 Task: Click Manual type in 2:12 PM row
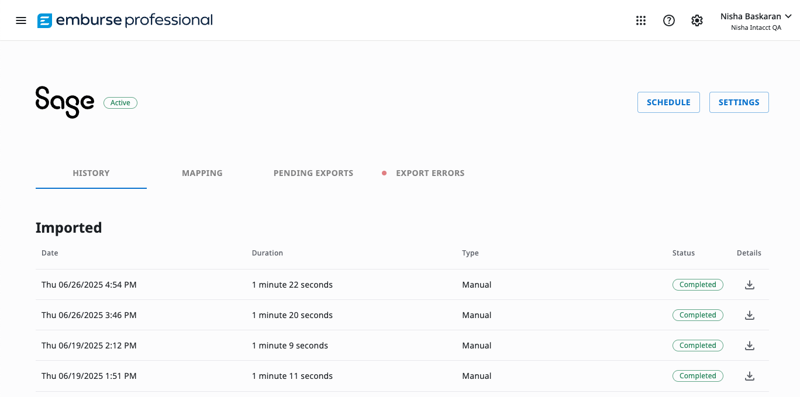tap(477, 346)
